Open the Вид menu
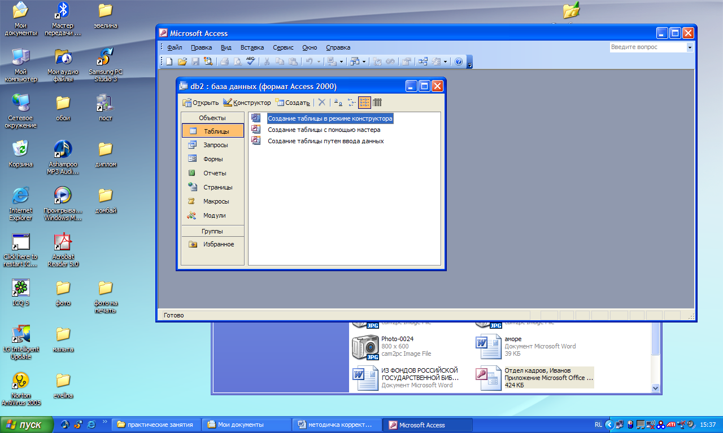723x433 pixels. [226, 47]
